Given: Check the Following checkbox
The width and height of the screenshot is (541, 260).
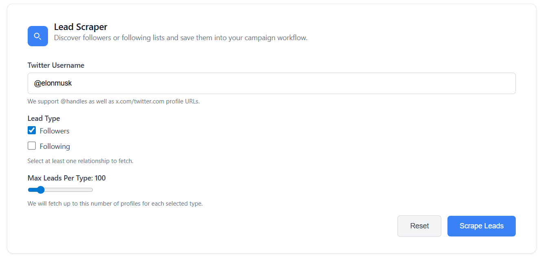Looking at the screenshot, I should pos(32,145).
